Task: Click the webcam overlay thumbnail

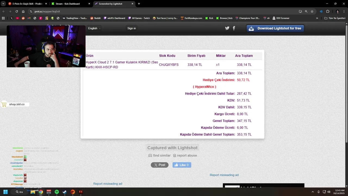Action: tap(46, 46)
